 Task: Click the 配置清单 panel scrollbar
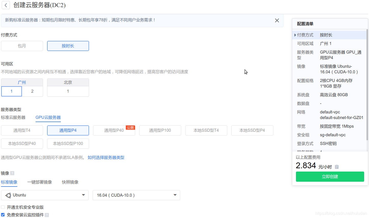367,85
